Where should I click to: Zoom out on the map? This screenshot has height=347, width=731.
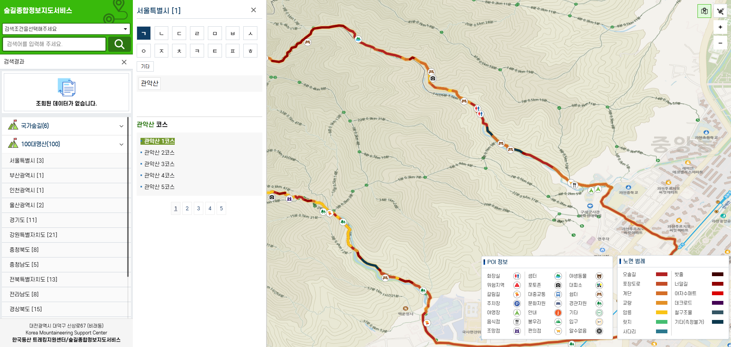pyautogui.click(x=720, y=43)
